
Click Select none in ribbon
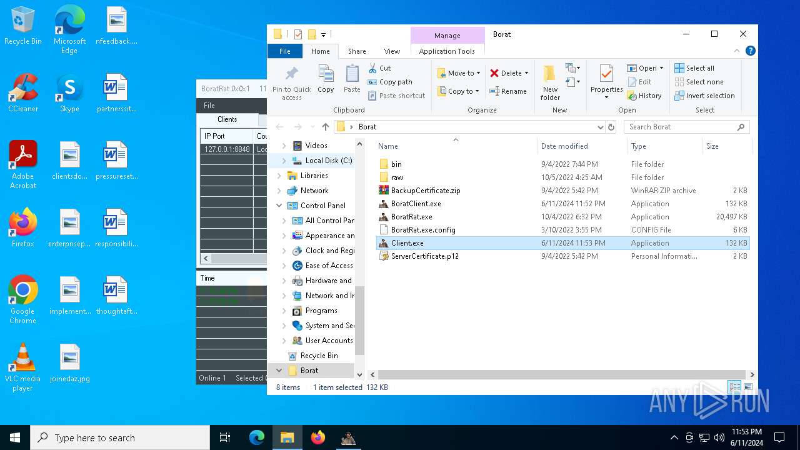pyautogui.click(x=699, y=82)
